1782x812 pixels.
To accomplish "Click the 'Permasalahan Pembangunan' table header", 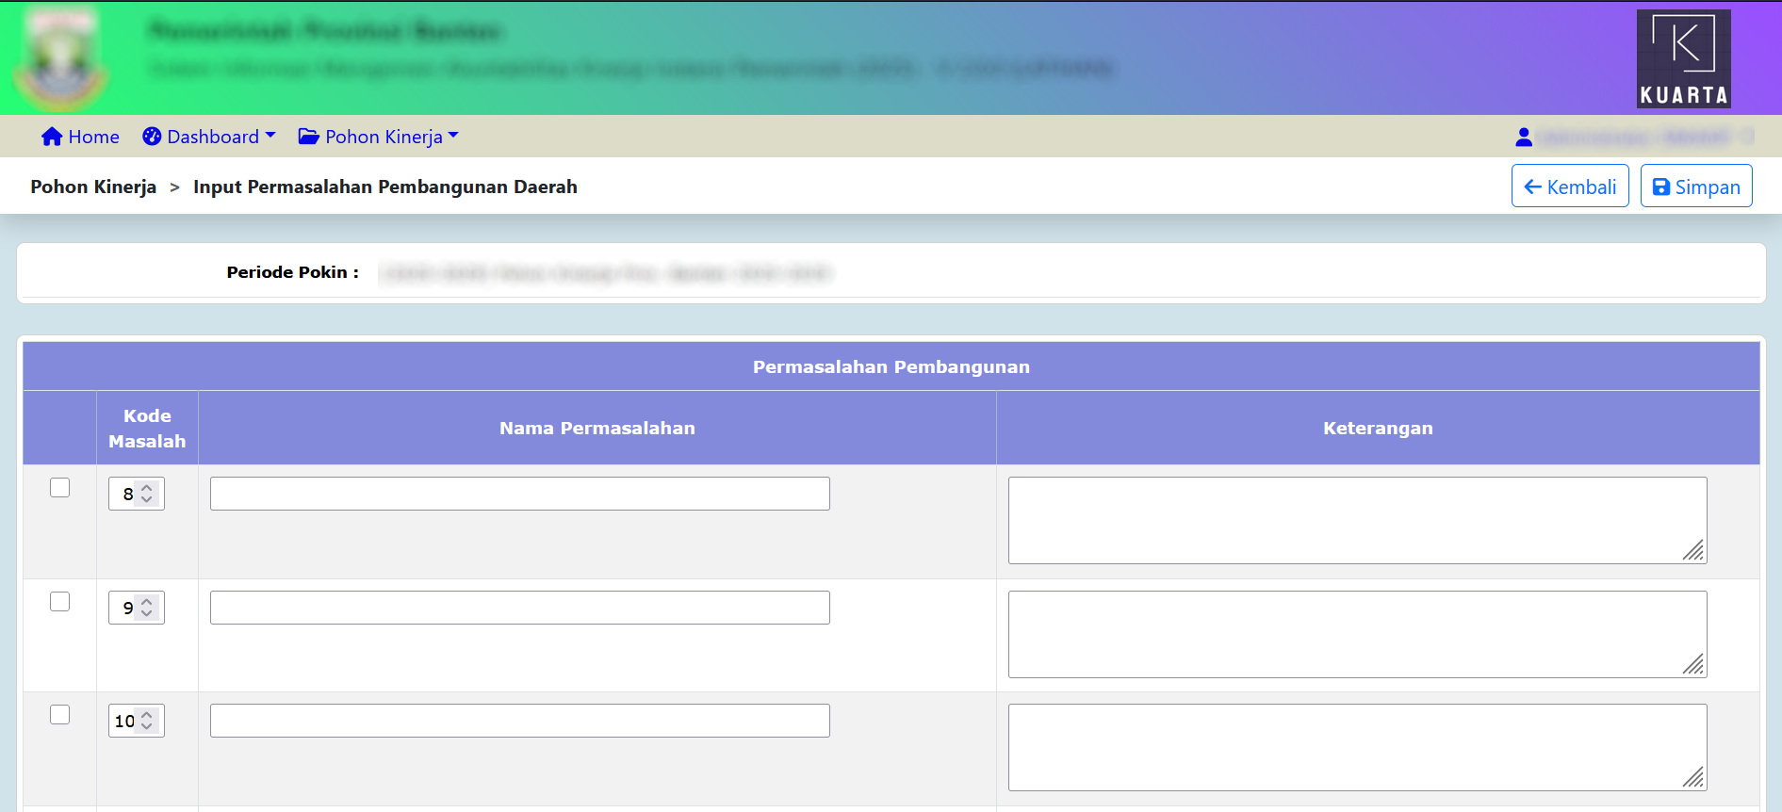I will (x=891, y=366).
